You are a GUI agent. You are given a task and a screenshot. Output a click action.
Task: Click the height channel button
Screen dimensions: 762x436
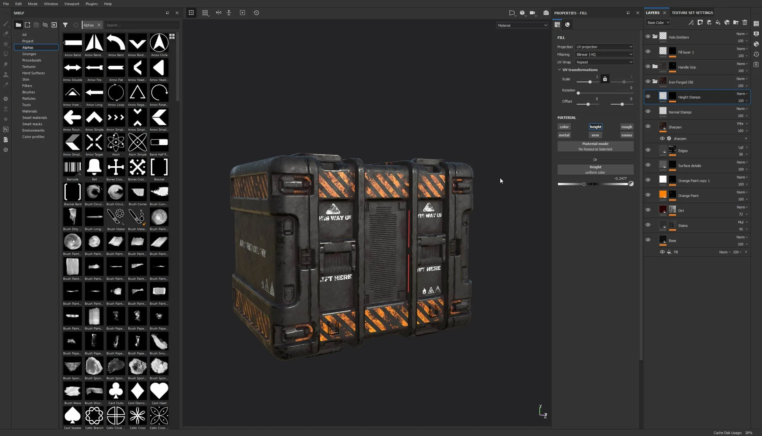[595, 126]
